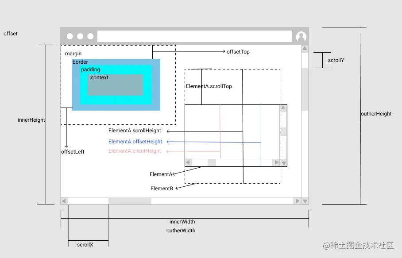
Task: Click the 'ElementA' label text
Action: click(161, 174)
